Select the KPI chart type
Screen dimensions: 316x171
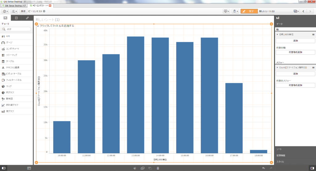pyautogui.click(x=8, y=36)
